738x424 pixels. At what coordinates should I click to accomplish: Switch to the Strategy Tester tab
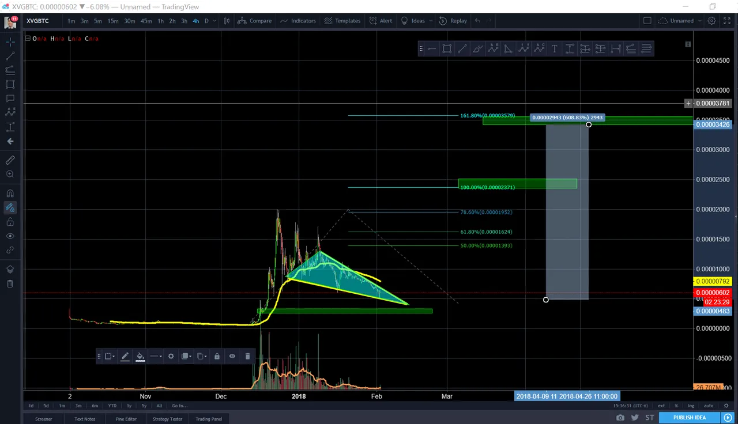pos(167,419)
